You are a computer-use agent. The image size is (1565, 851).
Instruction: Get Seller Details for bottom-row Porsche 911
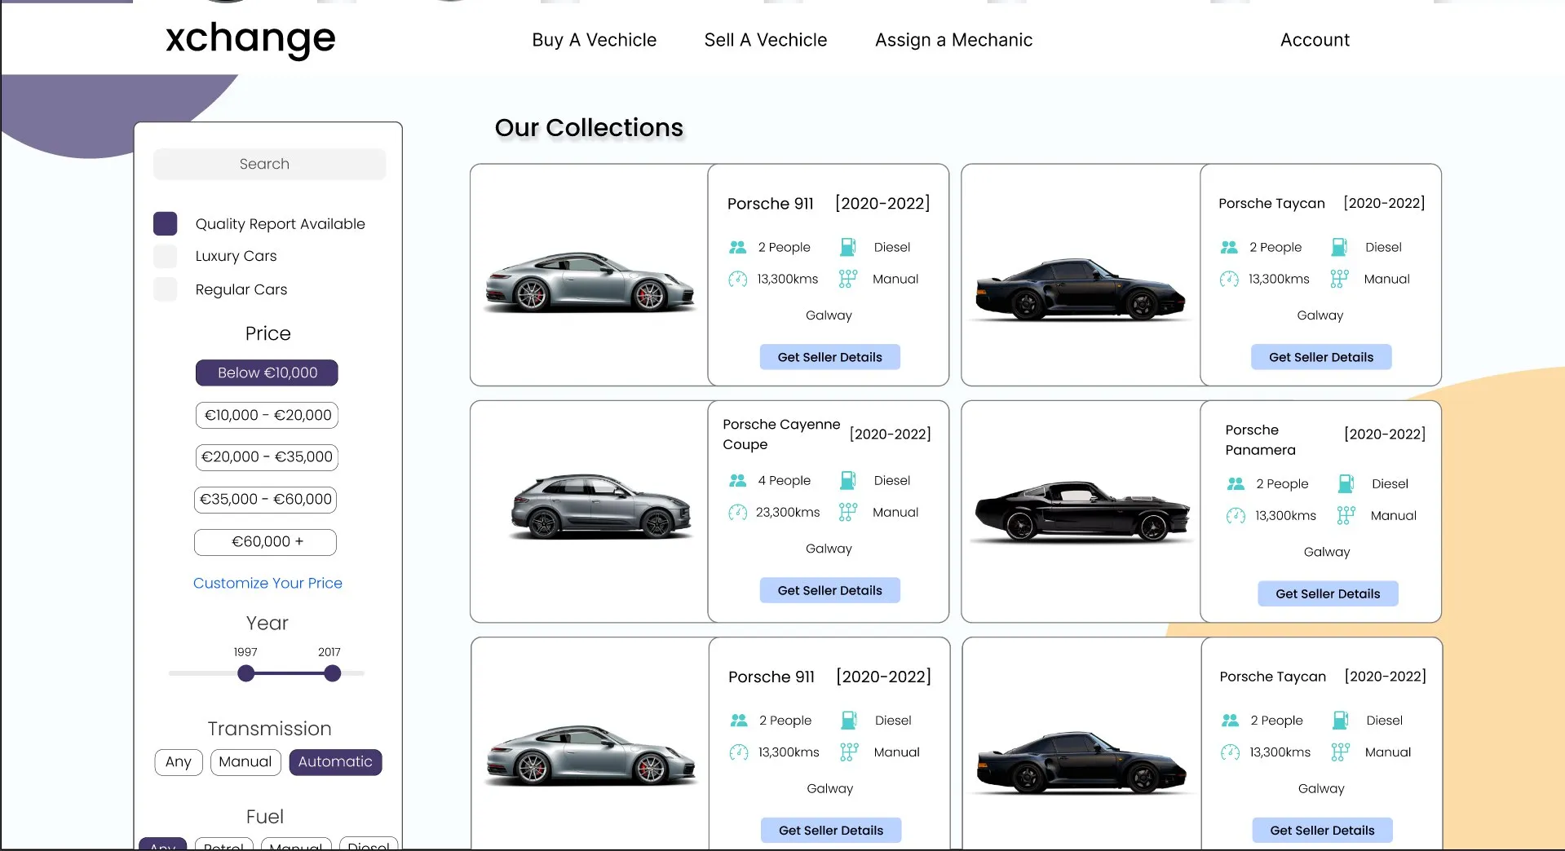point(831,831)
